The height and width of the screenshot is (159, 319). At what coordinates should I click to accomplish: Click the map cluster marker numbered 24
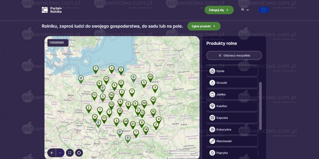pos(126,122)
